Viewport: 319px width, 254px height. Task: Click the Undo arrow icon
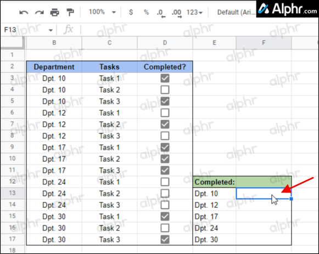tap(24, 13)
